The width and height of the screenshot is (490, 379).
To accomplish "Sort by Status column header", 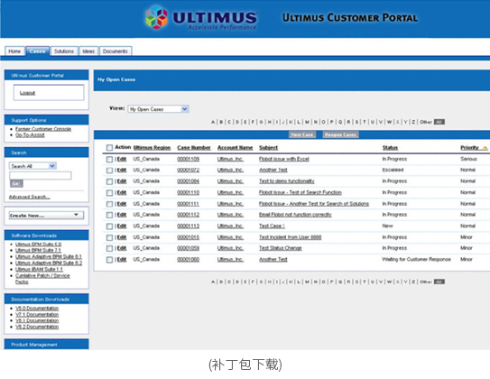I will pos(390,148).
